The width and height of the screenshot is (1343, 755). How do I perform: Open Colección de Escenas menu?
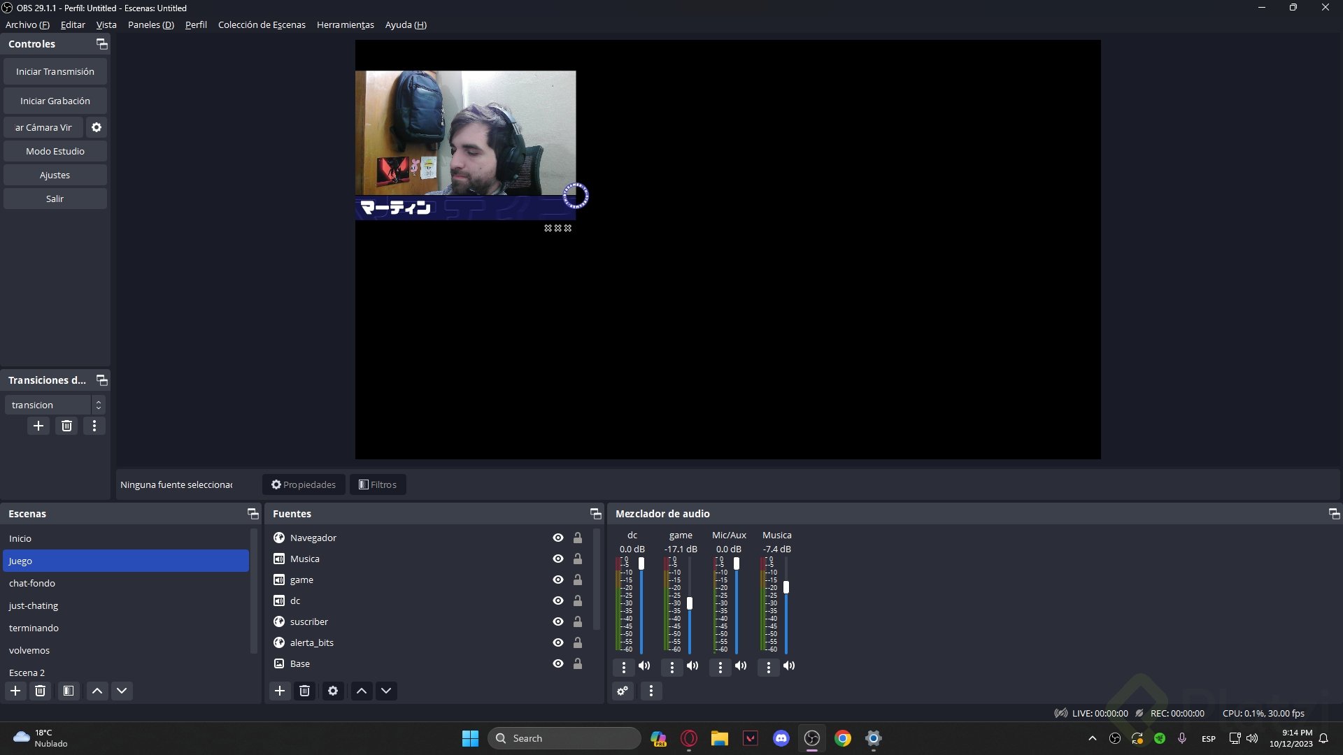click(x=262, y=25)
